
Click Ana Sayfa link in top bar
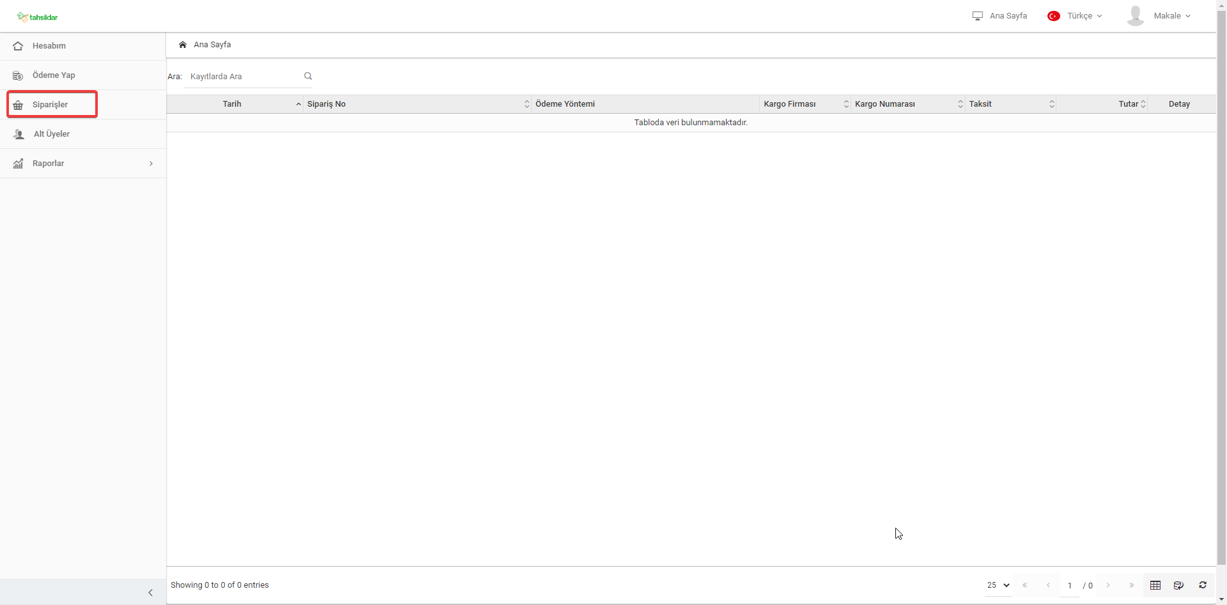[1008, 16]
